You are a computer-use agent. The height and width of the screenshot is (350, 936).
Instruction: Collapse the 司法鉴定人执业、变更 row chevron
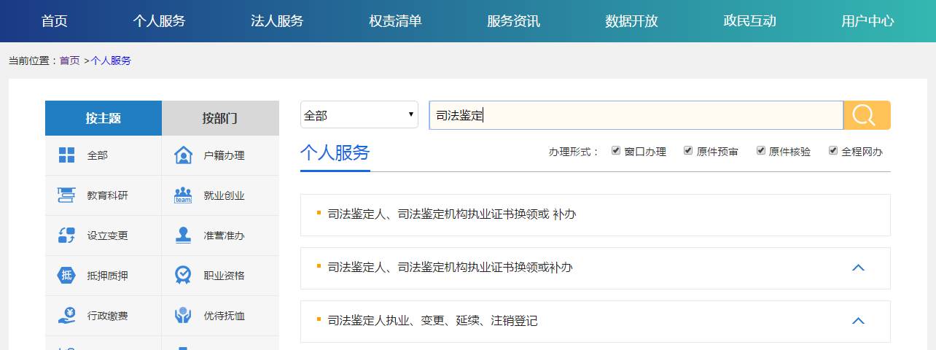(858, 321)
